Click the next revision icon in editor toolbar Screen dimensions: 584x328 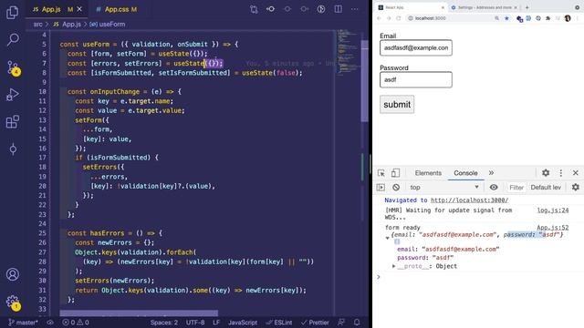pyautogui.click(x=304, y=9)
